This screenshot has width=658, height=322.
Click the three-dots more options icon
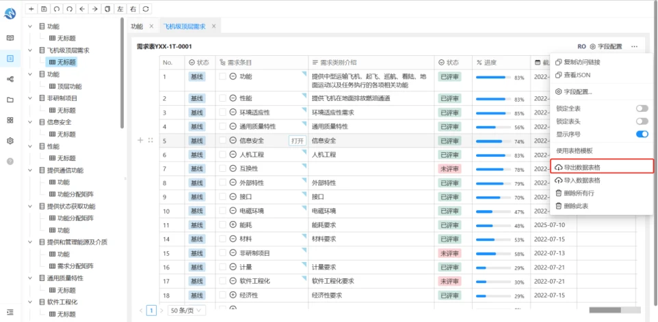634,46
